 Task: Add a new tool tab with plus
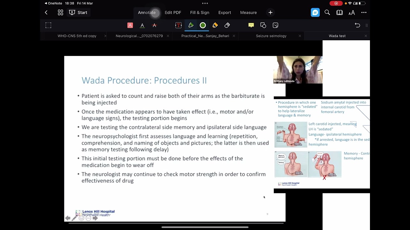(x=270, y=12)
